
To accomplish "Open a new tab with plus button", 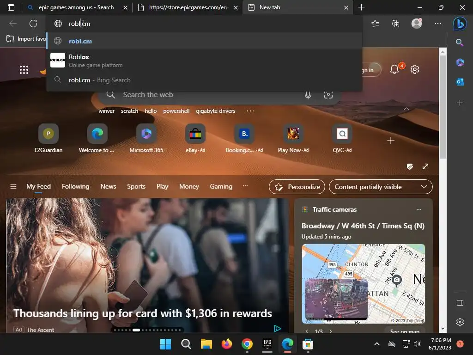I will click(361, 7).
